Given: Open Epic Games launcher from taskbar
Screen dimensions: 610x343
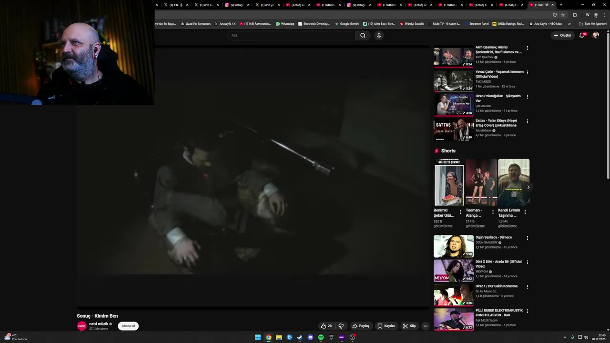Looking at the screenshot, I should pyautogui.click(x=331, y=337).
